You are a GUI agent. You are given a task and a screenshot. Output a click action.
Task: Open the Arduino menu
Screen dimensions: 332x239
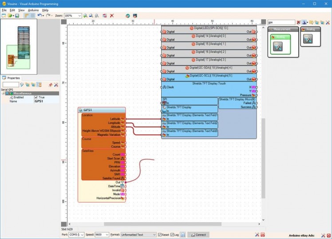[33, 10]
